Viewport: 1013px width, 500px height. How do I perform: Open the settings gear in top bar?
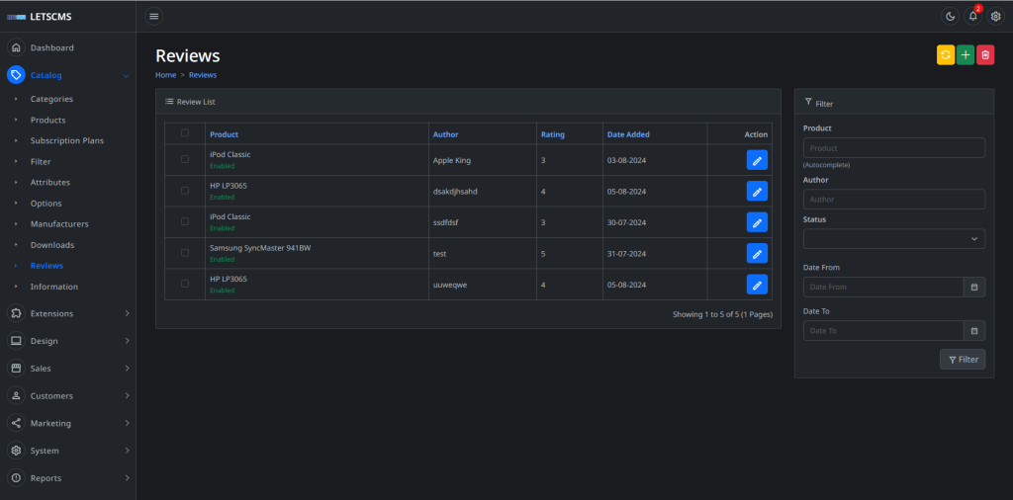(x=995, y=17)
